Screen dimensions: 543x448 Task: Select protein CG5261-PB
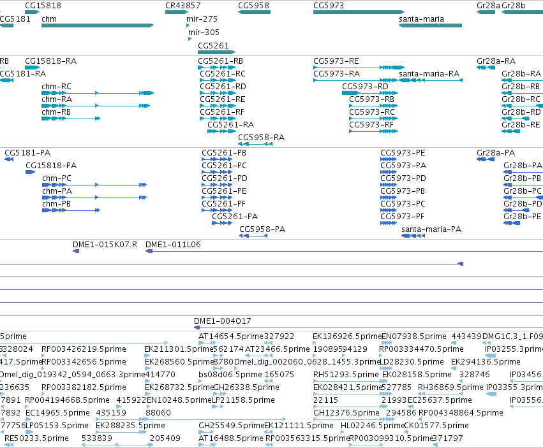point(217,159)
